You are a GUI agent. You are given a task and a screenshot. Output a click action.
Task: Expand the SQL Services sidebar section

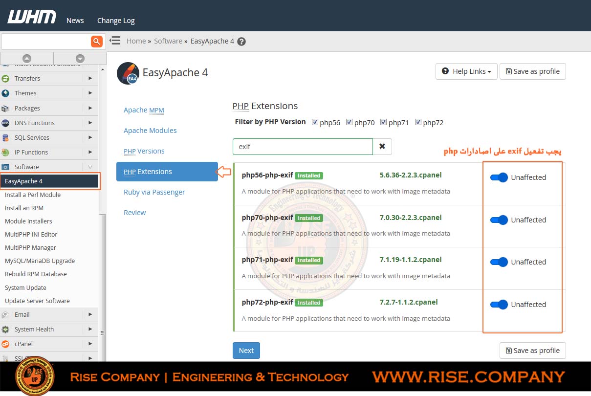coord(90,137)
